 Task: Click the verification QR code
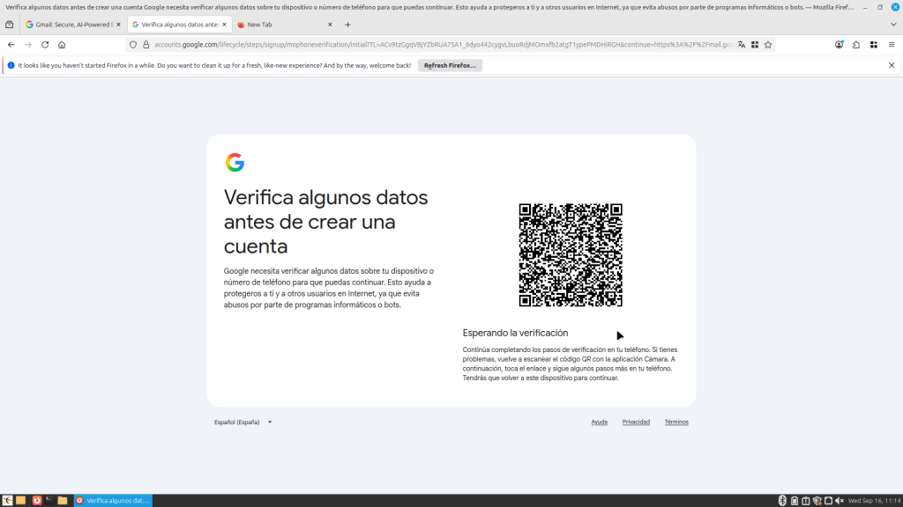click(571, 254)
